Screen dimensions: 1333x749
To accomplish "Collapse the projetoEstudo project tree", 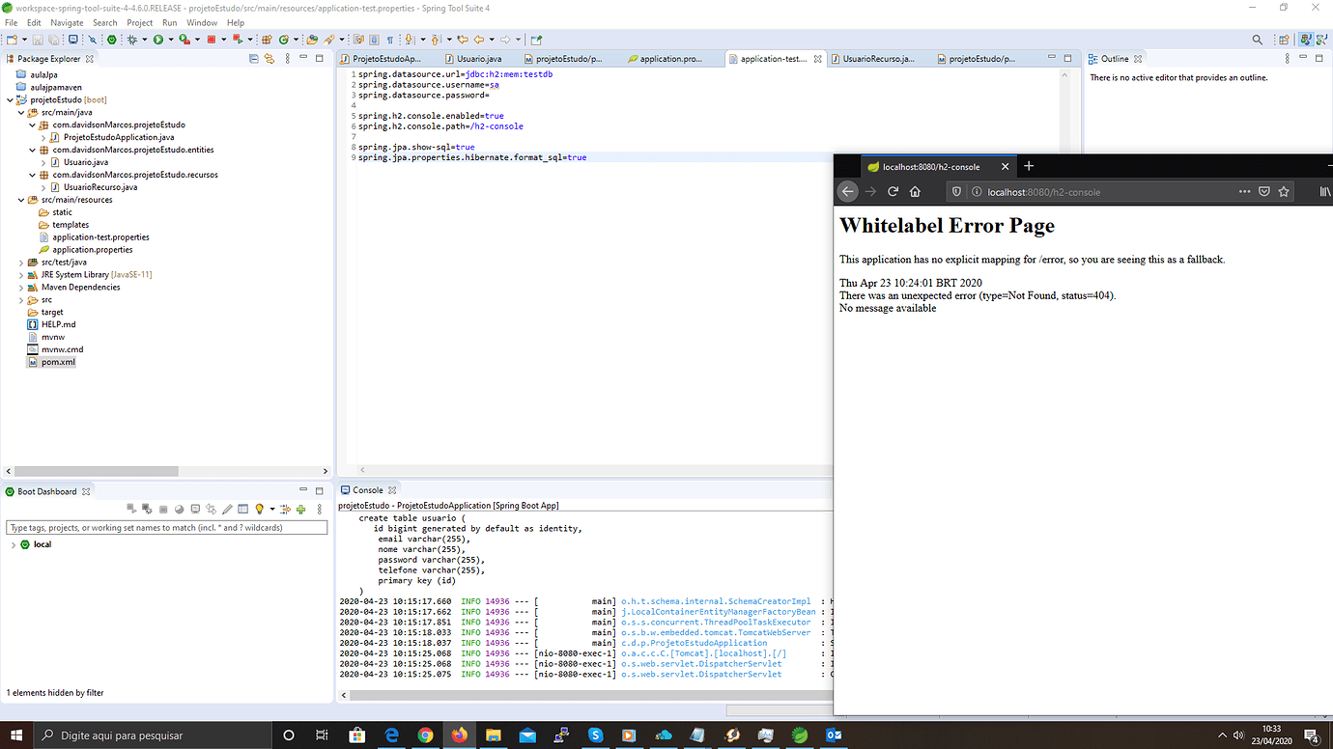I will (10, 99).
